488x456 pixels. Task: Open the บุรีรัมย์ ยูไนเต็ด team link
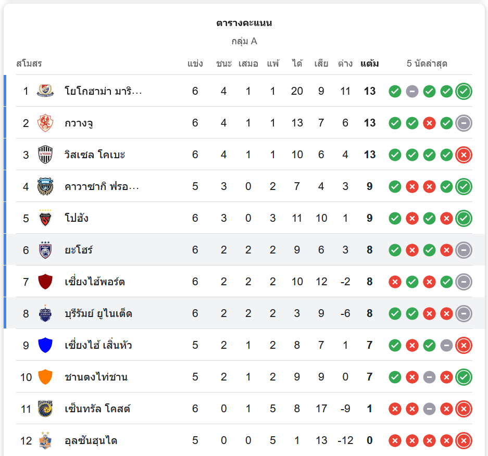tap(98, 313)
